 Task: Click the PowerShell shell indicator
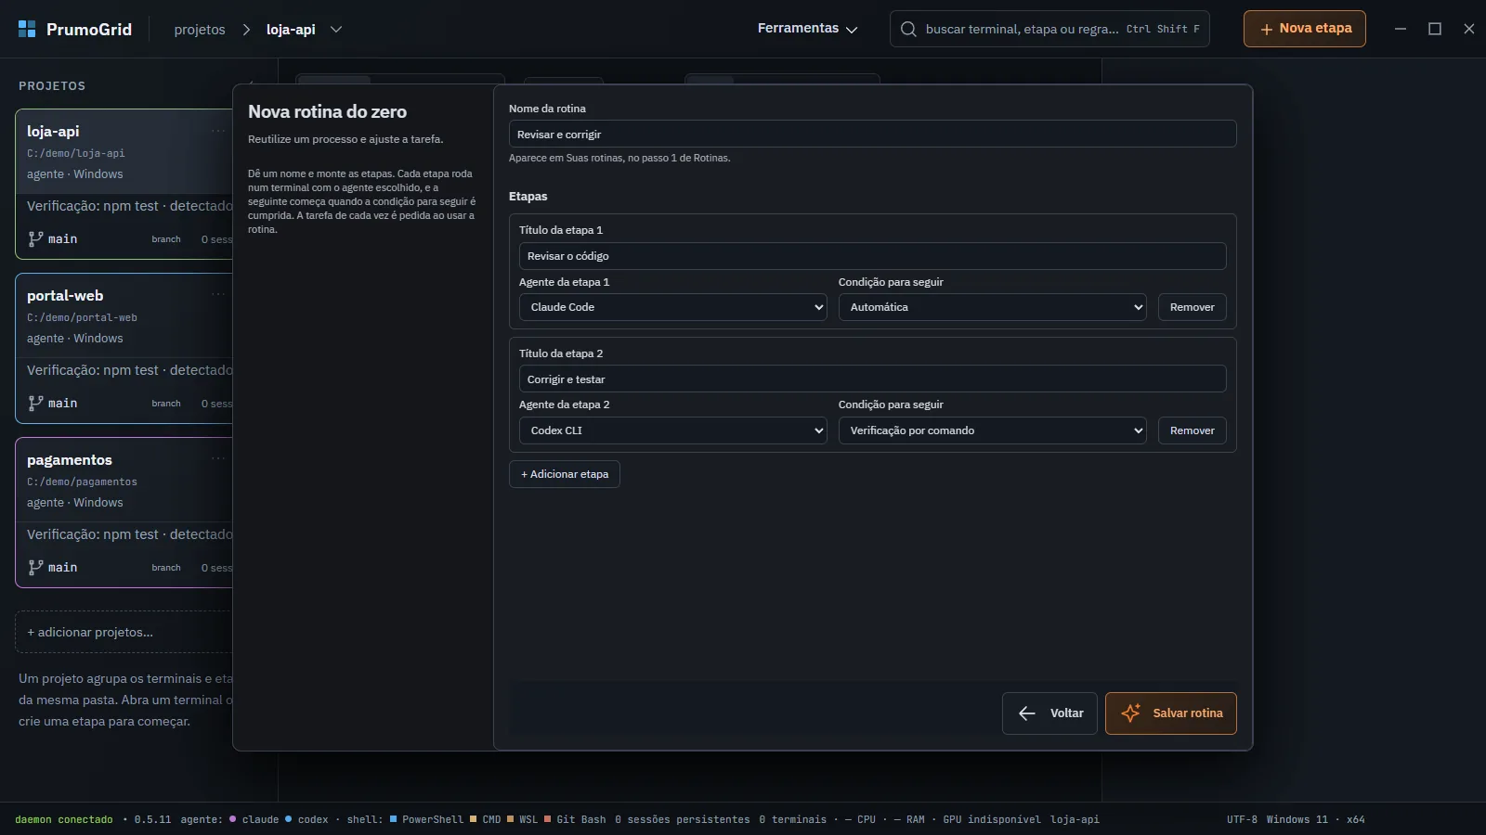click(x=426, y=819)
